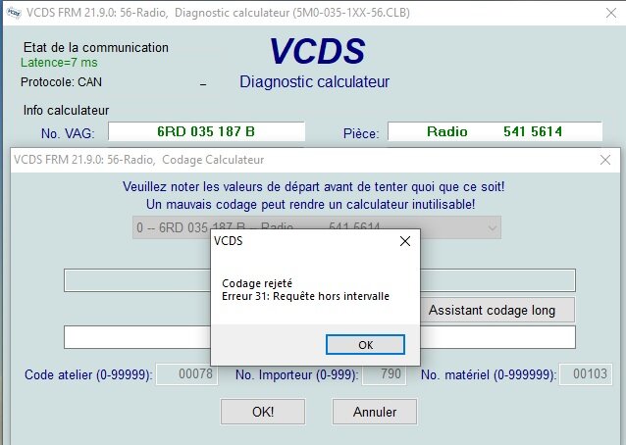Screen dimensions: 626x445
Task: Click the No. VAG field 6RD 035 187 B
Action: click(x=206, y=131)
